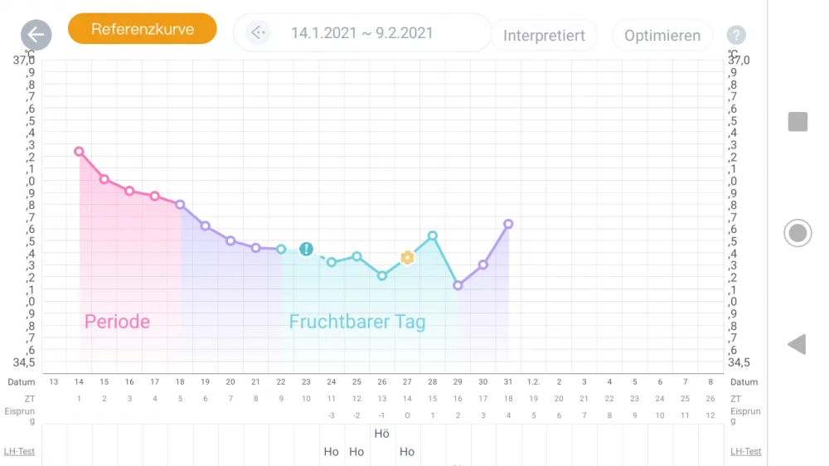Open date range 14.1.2021 ~ 9.2.2021 selector
This screenshot has width=829, height=466.
[x=361, y=33]
